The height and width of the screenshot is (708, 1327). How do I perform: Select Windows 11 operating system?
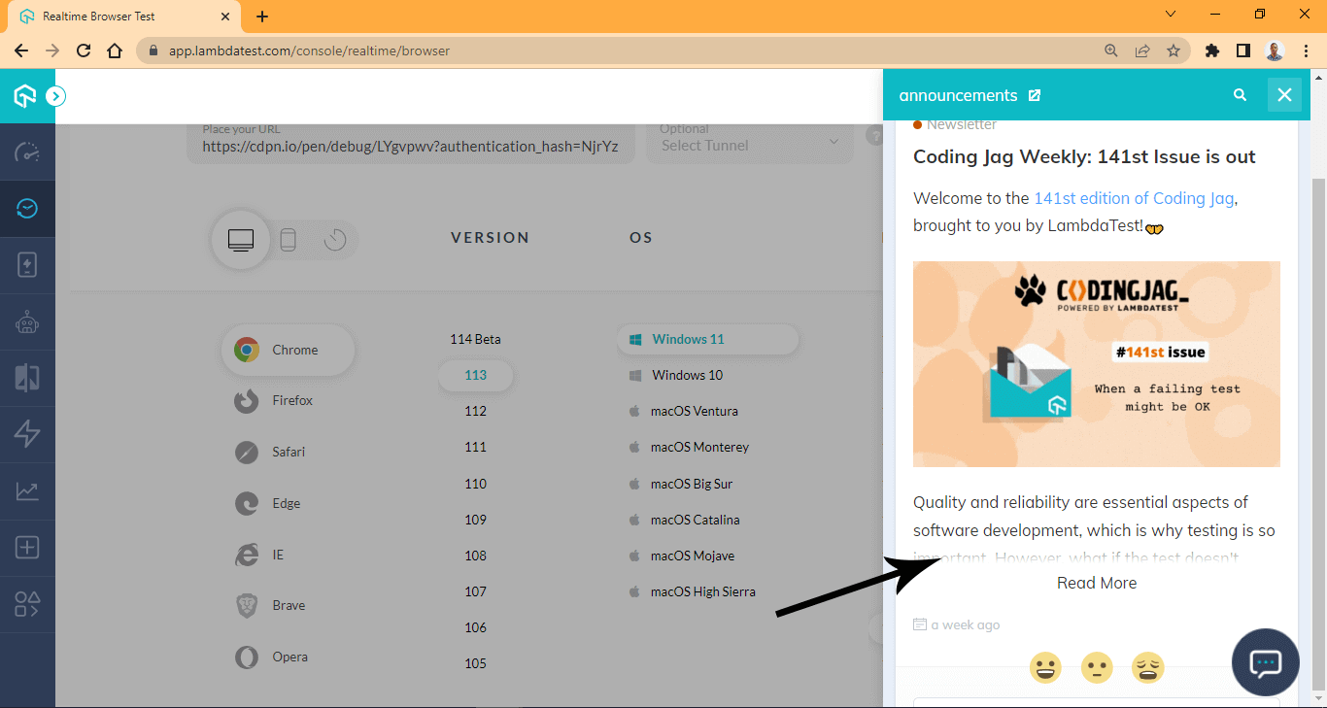click(707, 339)
